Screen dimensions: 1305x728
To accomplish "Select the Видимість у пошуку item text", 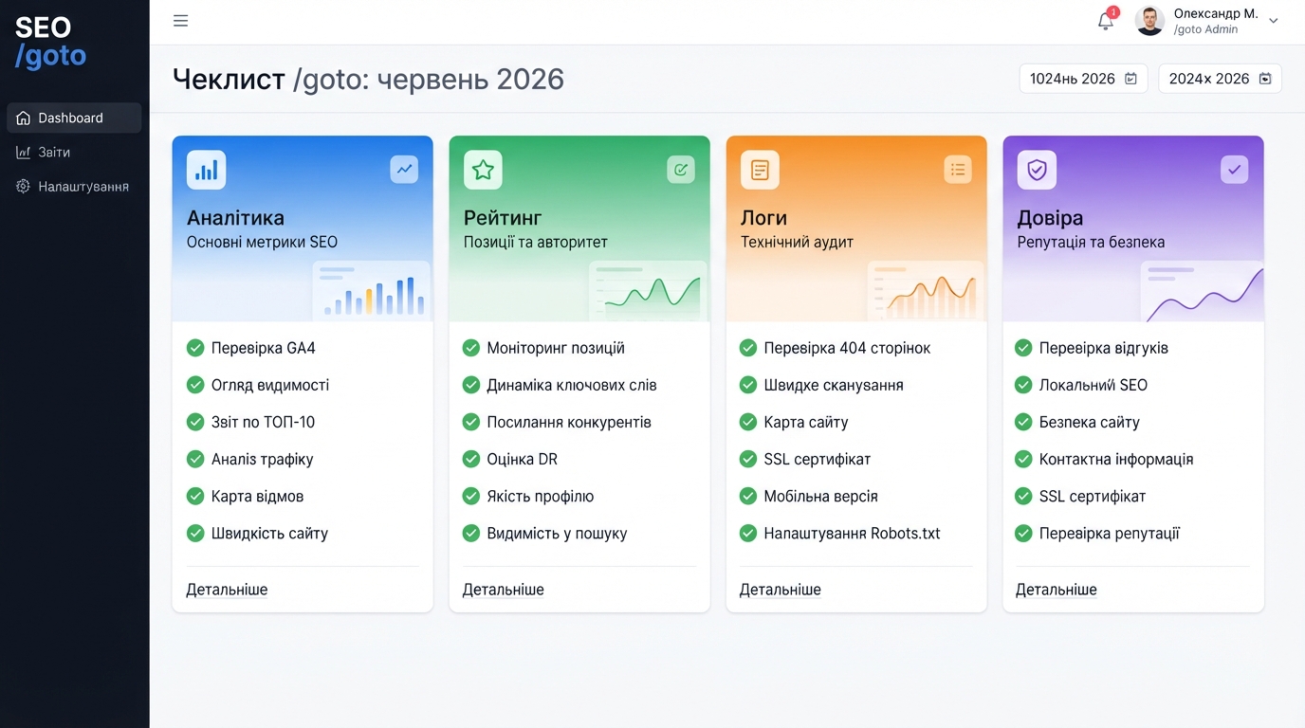I will [x=558, y=533].
